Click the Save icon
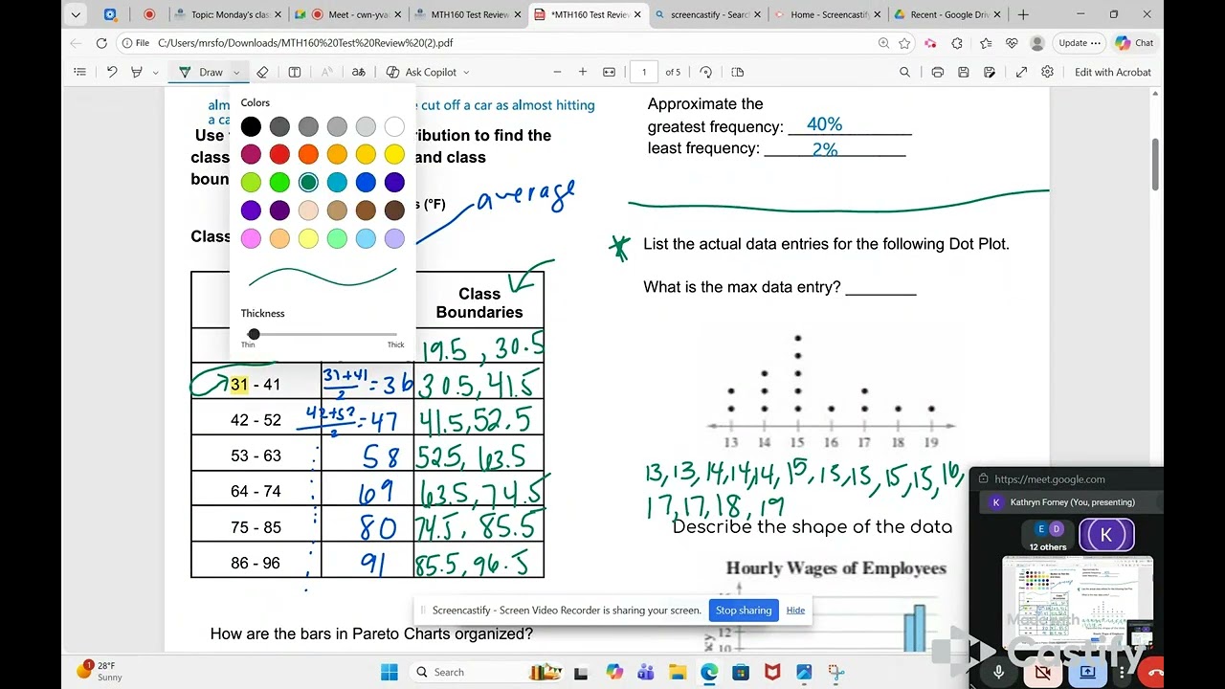Viewport: 1225px width, 689px height. point(964,72)
